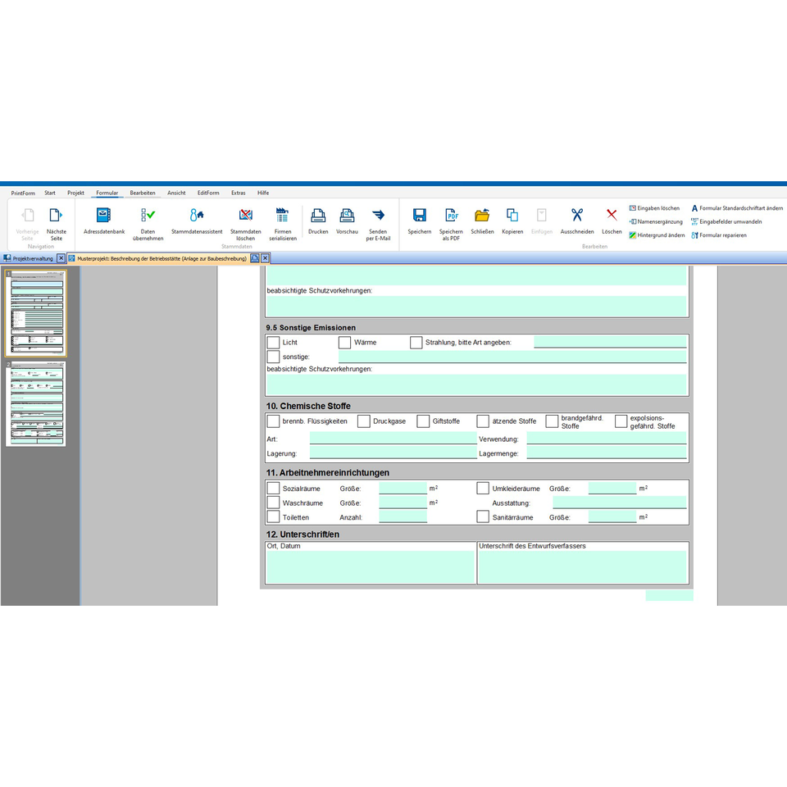Check the Umkleideräume checkbox

point(483,488)
